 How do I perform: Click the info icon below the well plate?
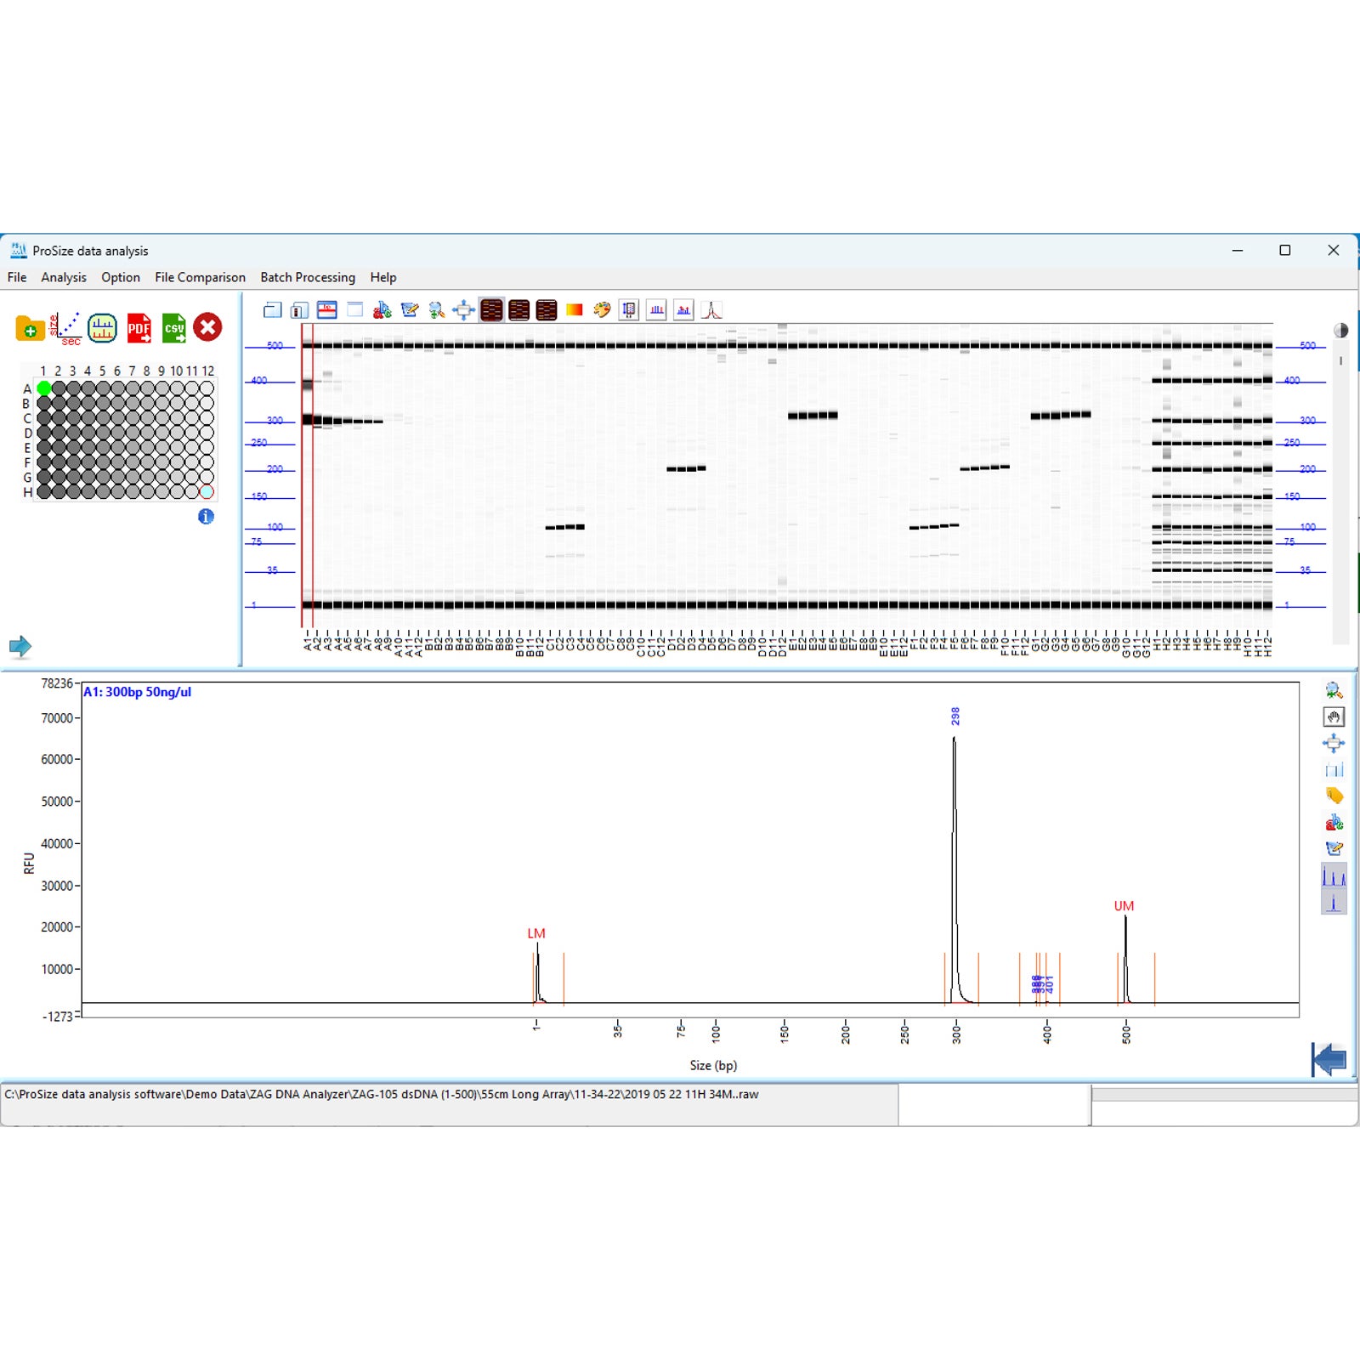(x=206, y=517)
